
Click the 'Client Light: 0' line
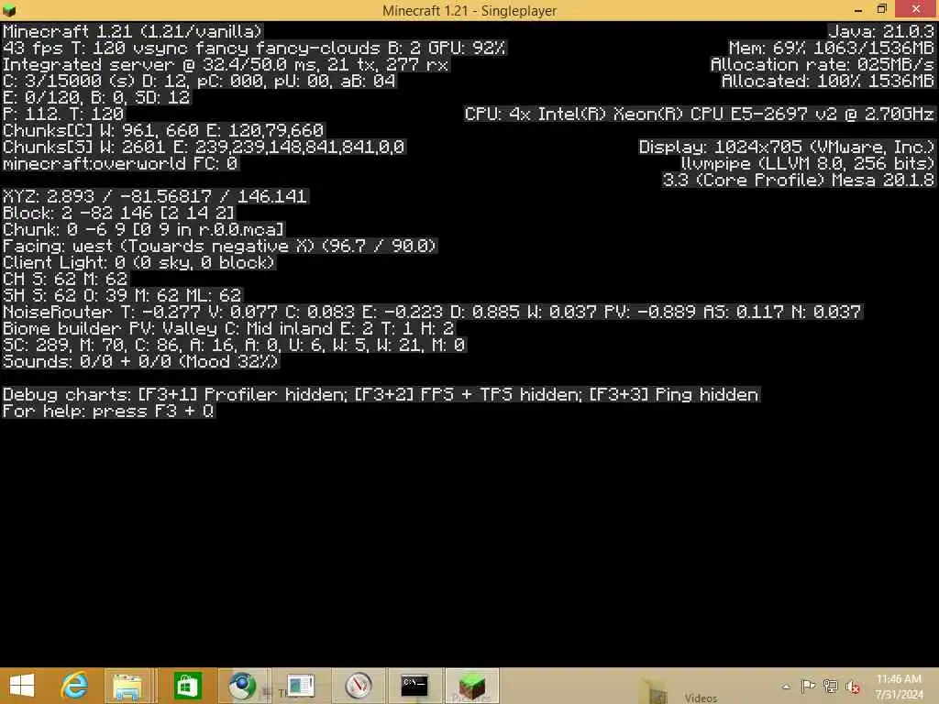point(139,262)
